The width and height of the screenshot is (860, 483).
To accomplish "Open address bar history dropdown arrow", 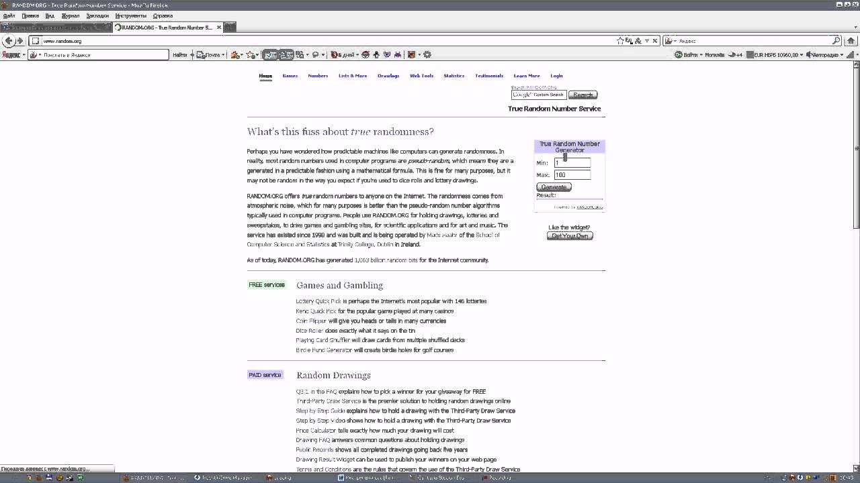I will coord(647,41).
